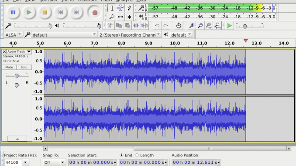Click the Copy icon
The width and height of the screenshot is (296, 166).
119,25
